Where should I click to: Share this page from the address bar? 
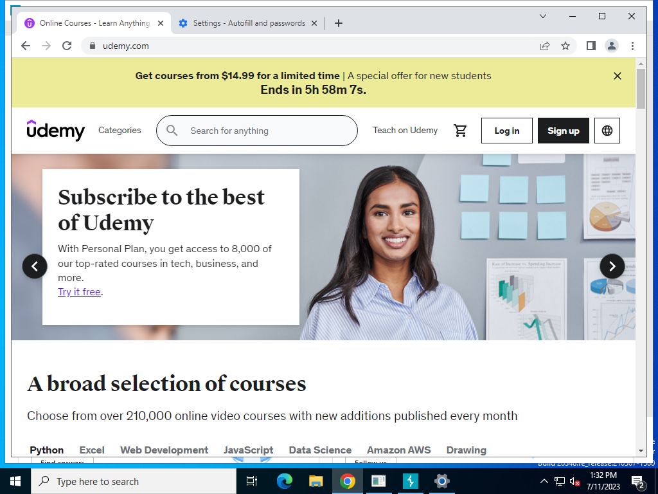(x=545, y=46)
